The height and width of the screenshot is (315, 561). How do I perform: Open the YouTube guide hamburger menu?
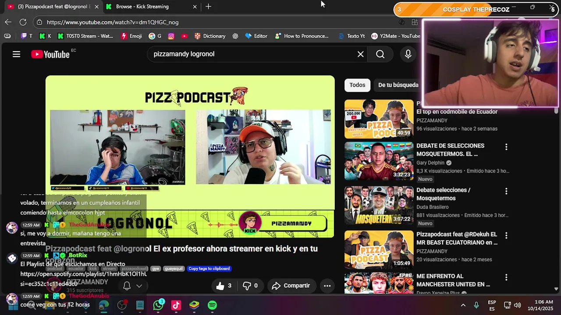(16, 54)
